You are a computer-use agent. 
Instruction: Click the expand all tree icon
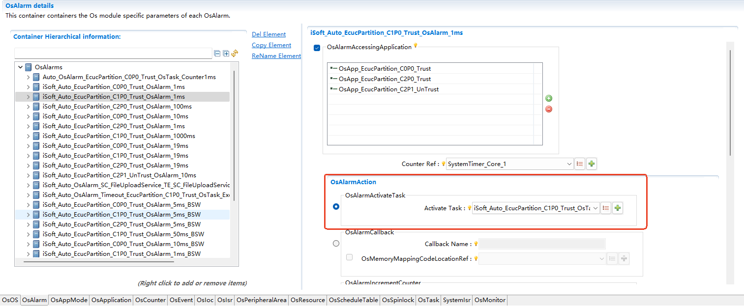[226, 53]
